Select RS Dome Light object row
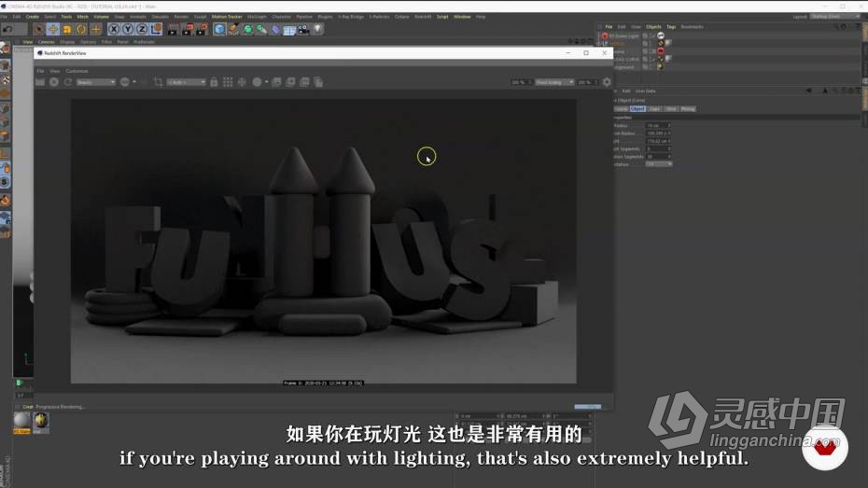Viewport: 868px width, 488px height. point(623,36)
